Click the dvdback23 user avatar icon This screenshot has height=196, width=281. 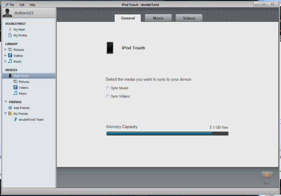pyautogui.click(x=7, y=13)
